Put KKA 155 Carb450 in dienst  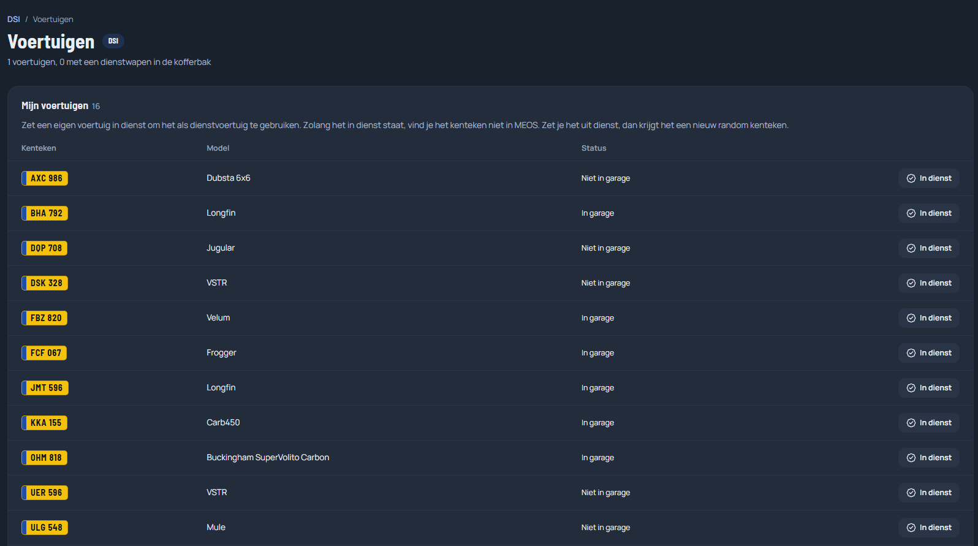pyautogui.click(x=929, y=423)
